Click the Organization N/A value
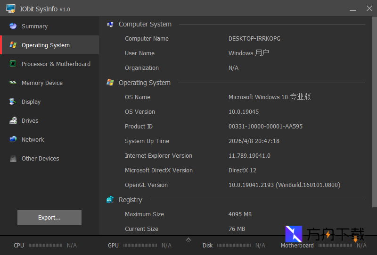 [x=233, y=68]
